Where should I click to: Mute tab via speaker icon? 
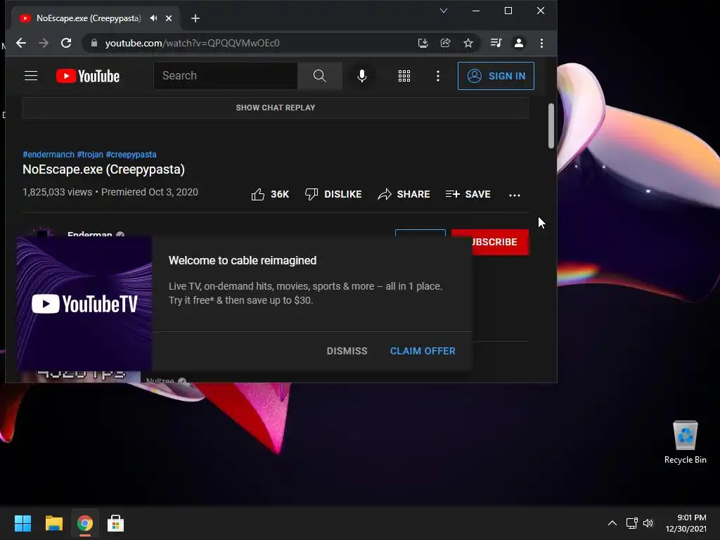[x=153, y=18]
